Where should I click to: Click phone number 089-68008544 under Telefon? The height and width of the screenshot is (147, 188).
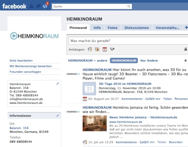[21, 142]
